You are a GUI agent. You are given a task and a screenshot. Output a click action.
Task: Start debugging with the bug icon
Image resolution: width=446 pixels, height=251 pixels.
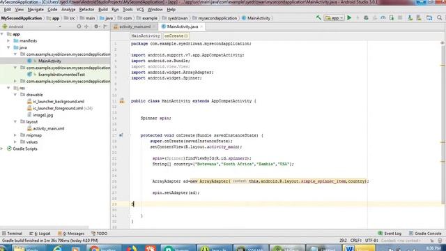(366, 18)
